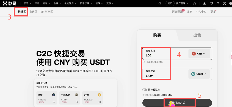Screen dimensions: 232x107
Task: Click the info icon on SOL card
Action: pos(54,102)
